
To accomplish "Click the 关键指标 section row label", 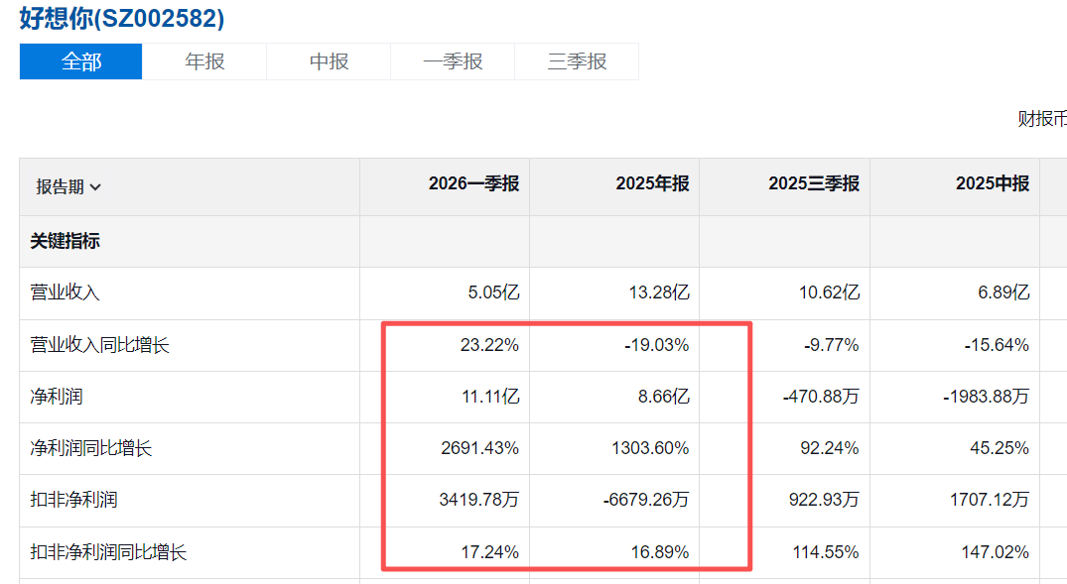I will click(65, 241).
